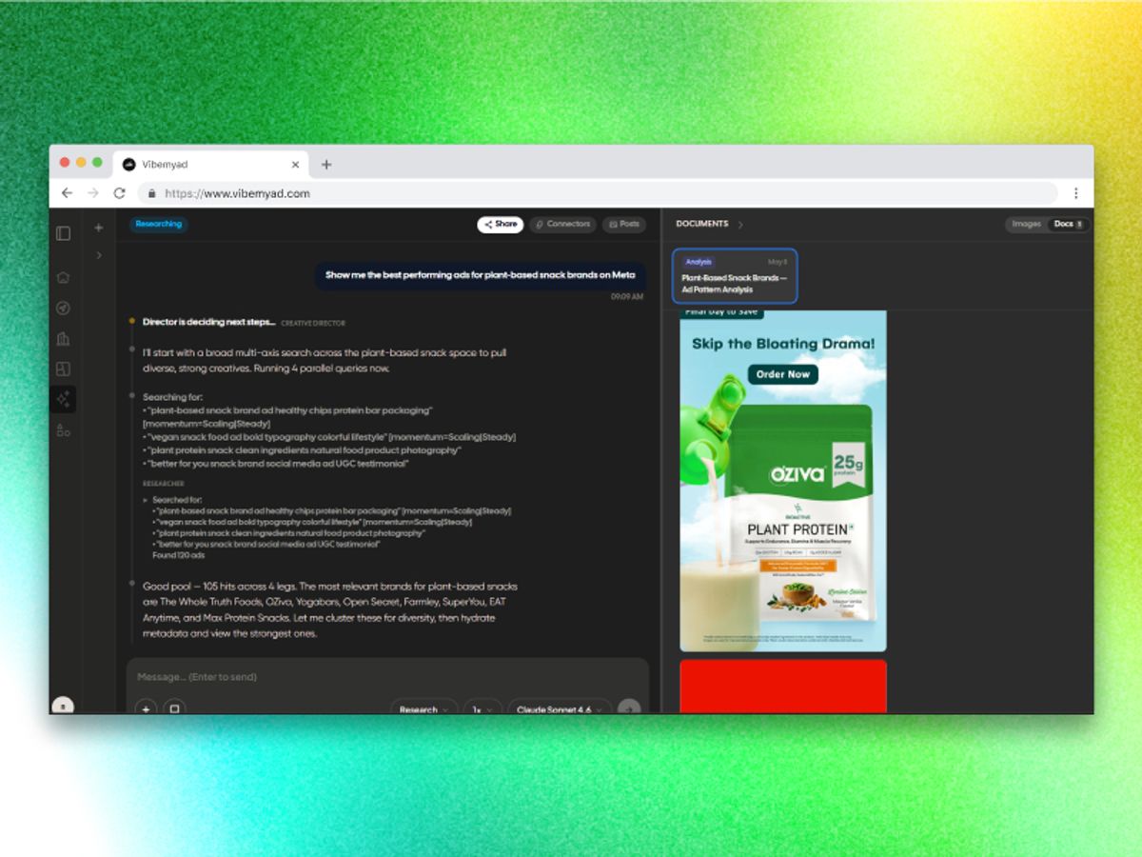Click the 'Searching for:' heading
This screenshot has width=1142, height=857.
coord(172,397)
